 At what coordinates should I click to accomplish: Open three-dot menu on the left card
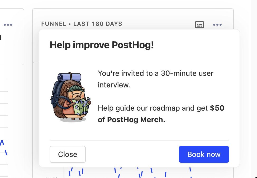(x=8, y=25)
